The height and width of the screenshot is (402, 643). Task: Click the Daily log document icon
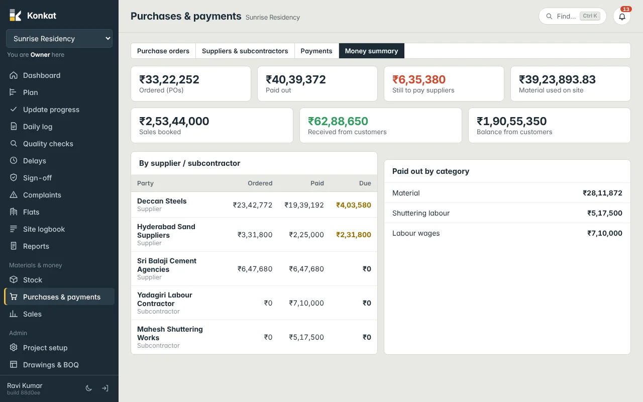pos(14,127)
